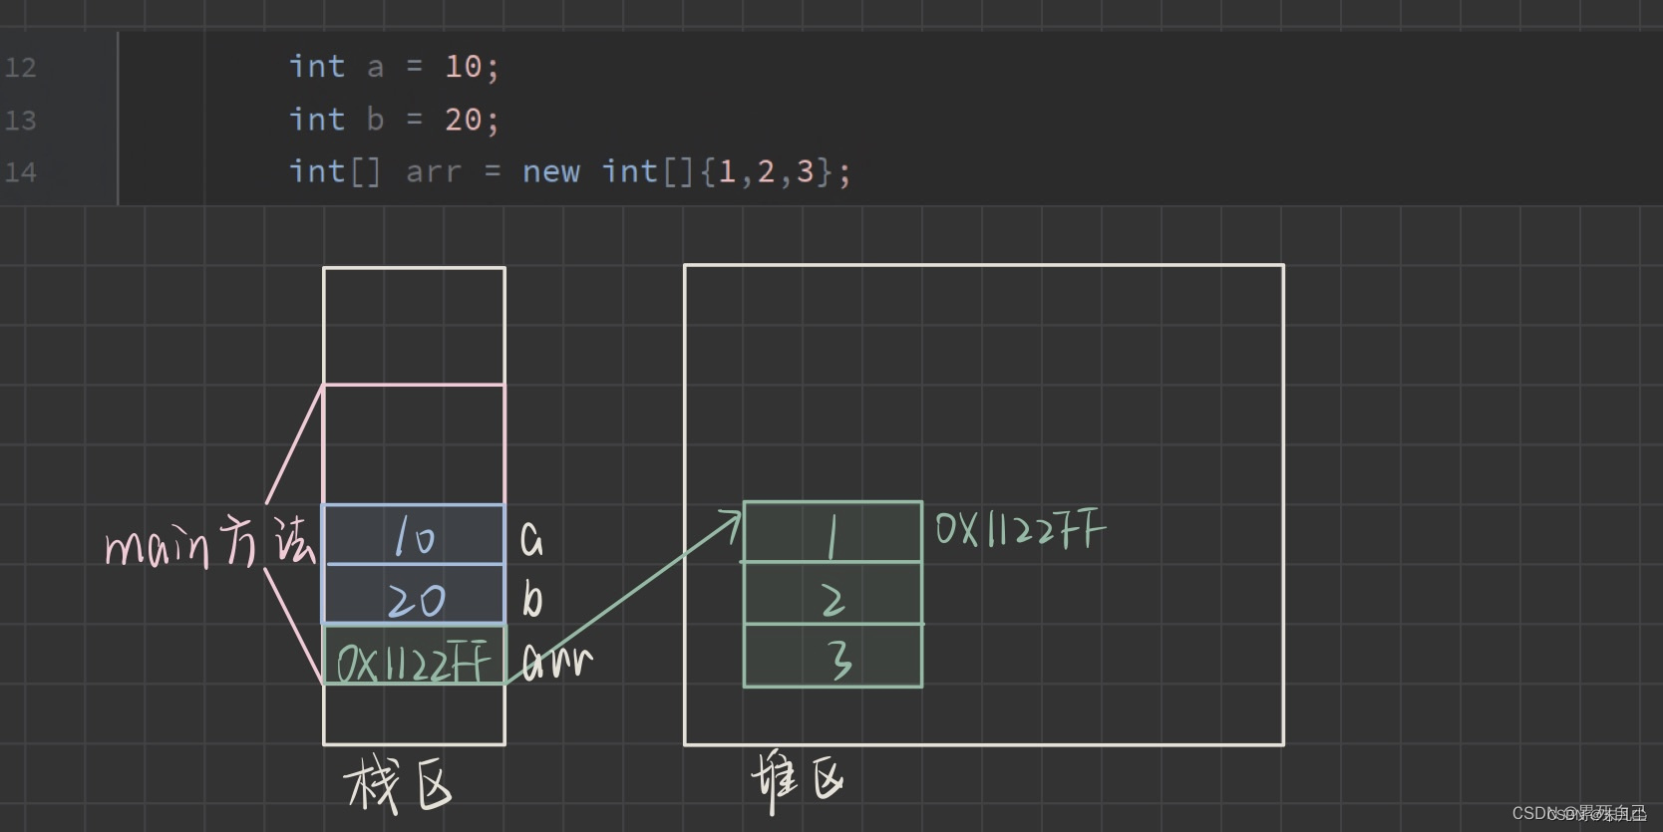Click the array literal '{1,2,3}' in the code
Viewport: 1663px width, 832px height.
coord(767,171)
